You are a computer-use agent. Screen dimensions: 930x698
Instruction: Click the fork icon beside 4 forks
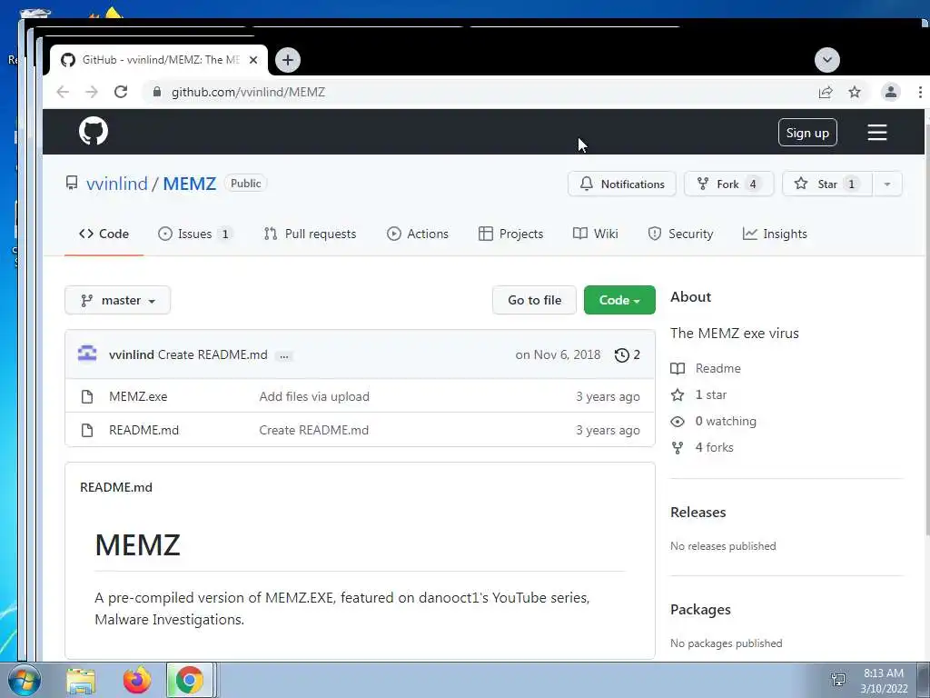(678, 447)
